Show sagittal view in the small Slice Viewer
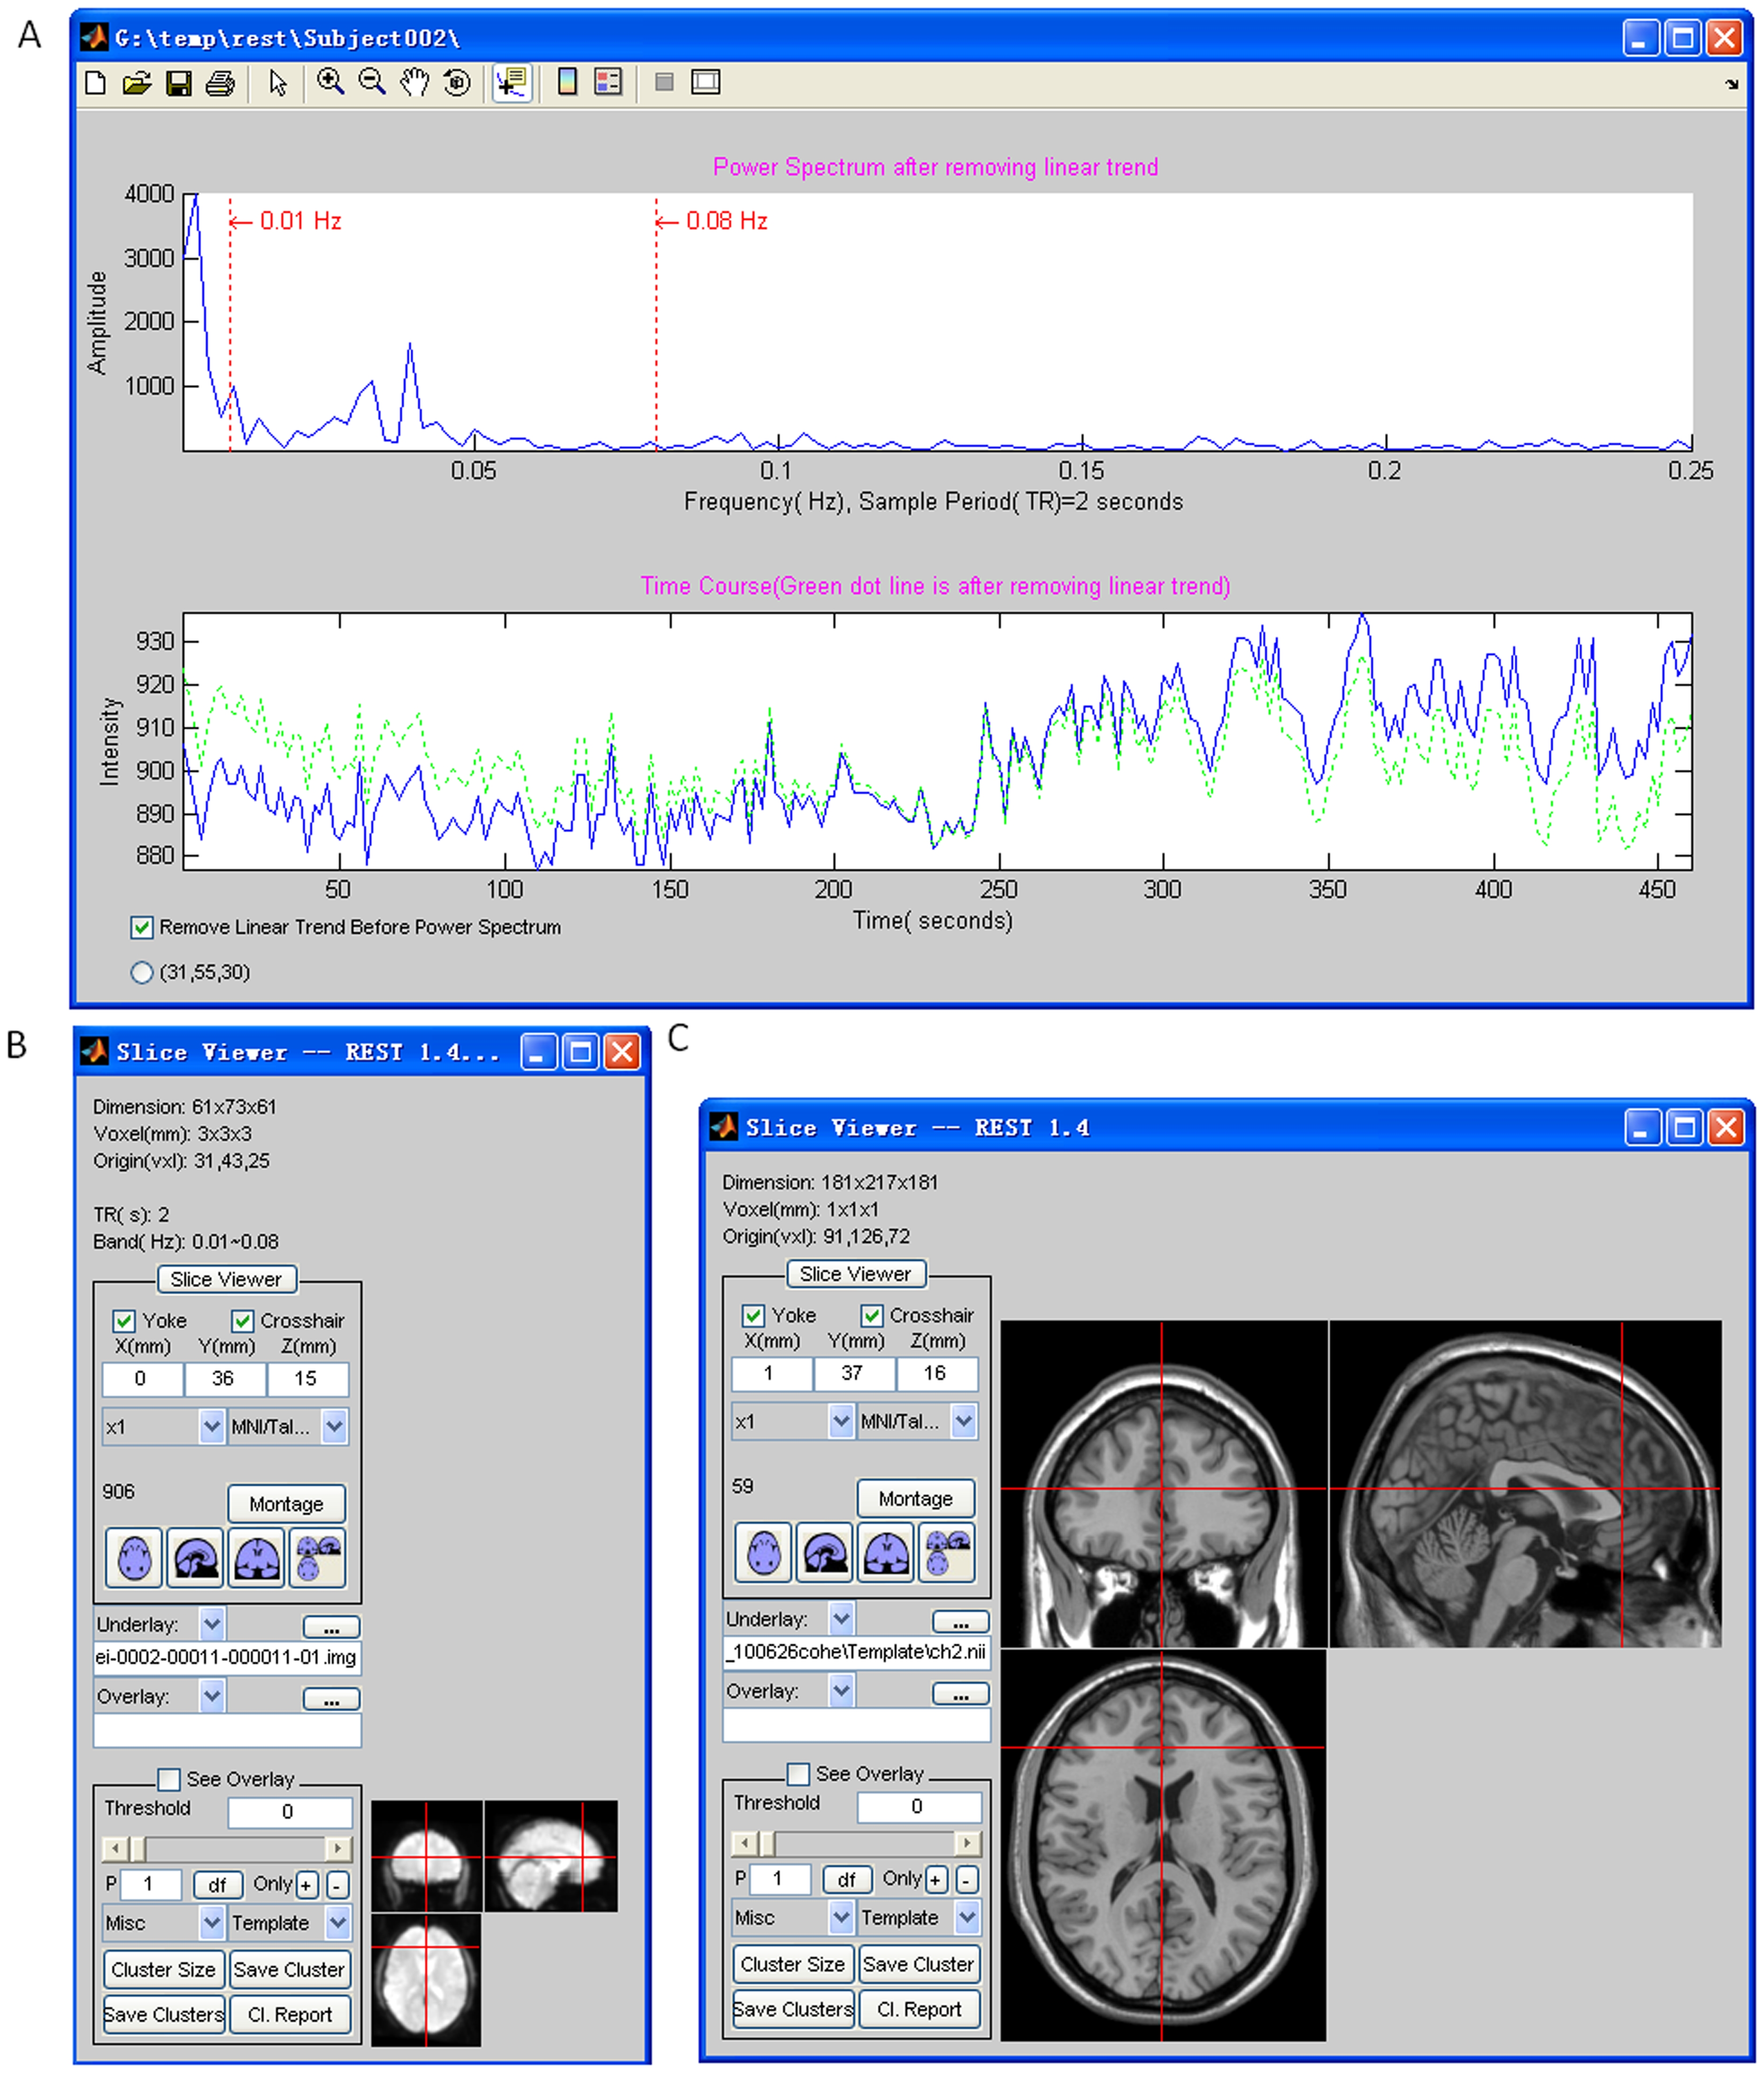 pyautogui.click(x=195, y=1557)
